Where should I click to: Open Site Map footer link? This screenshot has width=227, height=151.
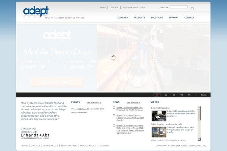(x=104, y=146)
